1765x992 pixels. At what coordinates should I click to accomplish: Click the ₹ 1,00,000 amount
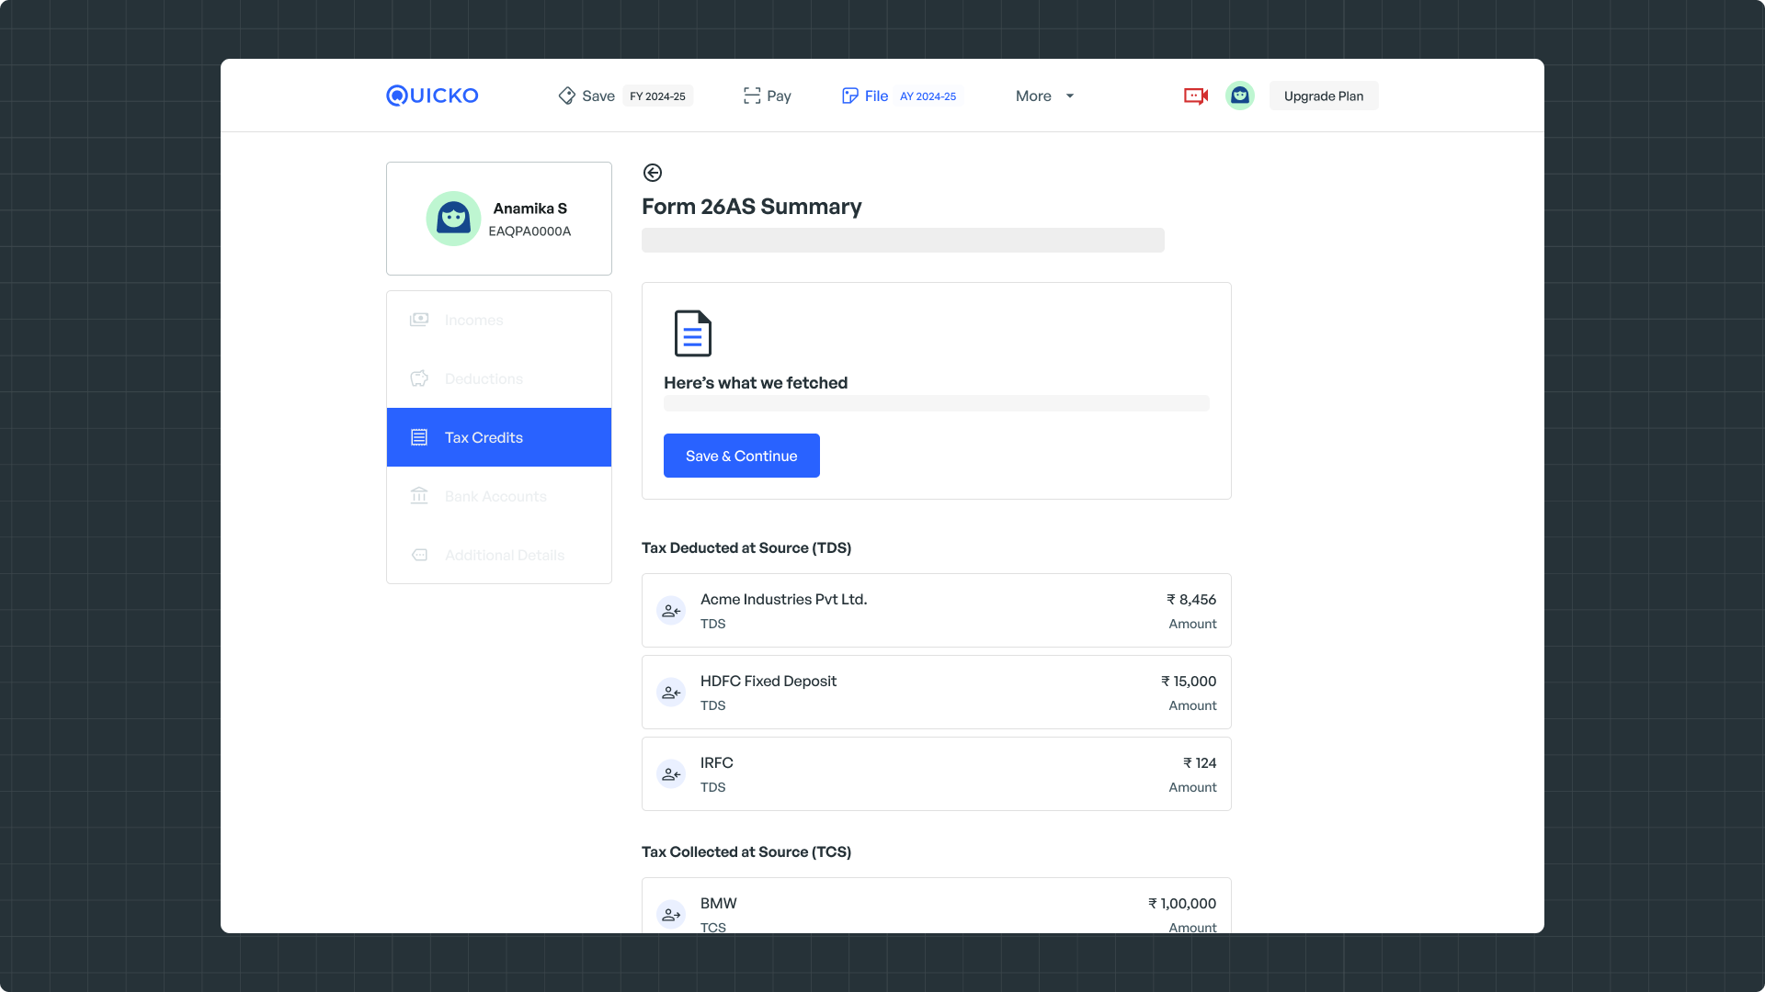tap(1182, 903)
